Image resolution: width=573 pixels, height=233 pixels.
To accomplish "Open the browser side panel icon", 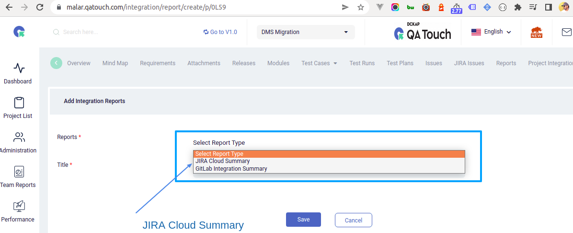I will (x=548, y=7).
